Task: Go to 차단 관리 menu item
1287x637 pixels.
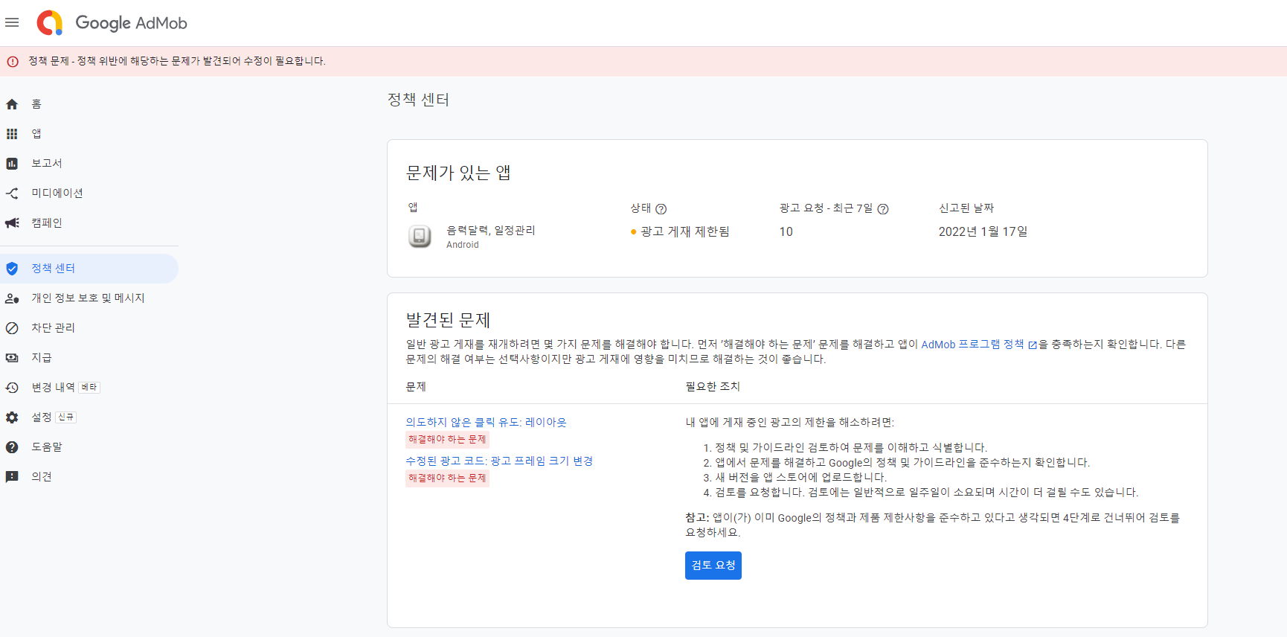Action: [x=53, y=328]
